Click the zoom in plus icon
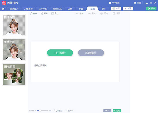This screenshot has width=158, height=113. tap(50, 111)
